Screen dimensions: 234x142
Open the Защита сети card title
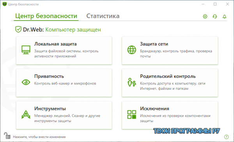[x=154, y=44]
